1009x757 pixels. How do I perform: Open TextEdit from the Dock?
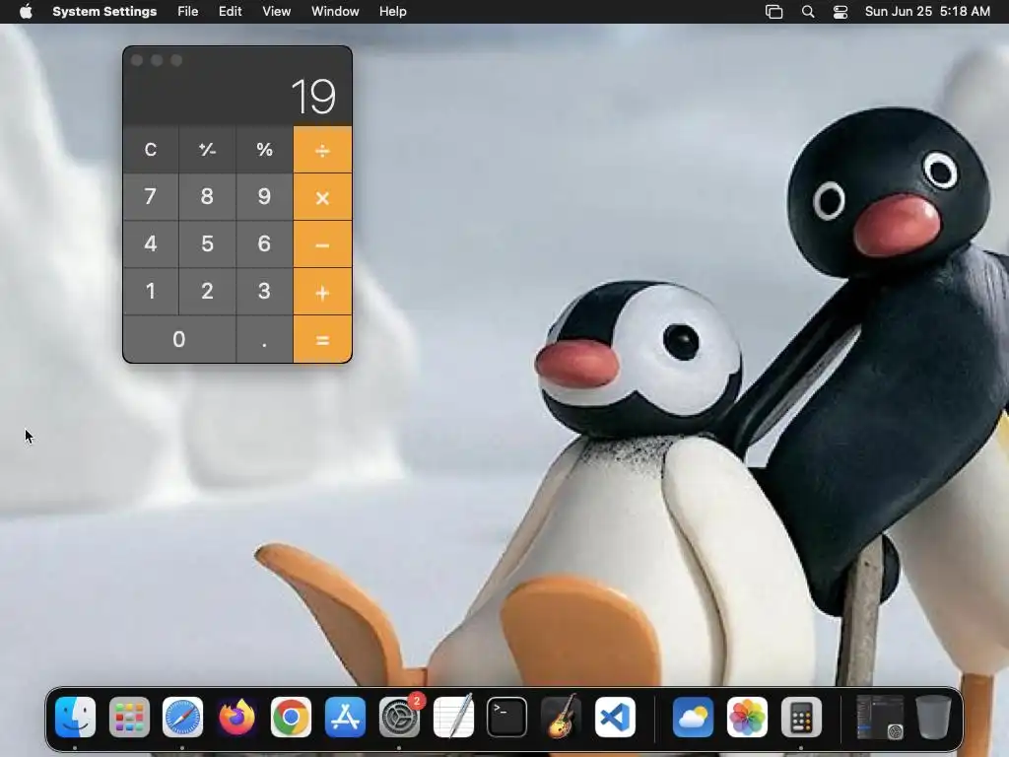point(453,718)
